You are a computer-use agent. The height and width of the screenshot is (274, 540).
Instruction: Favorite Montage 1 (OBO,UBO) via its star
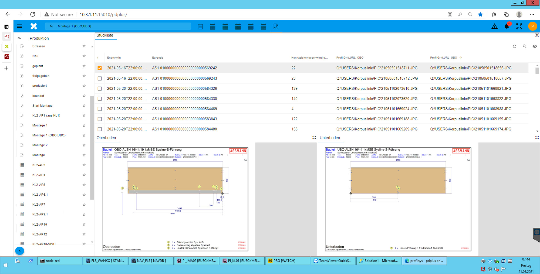84,135
